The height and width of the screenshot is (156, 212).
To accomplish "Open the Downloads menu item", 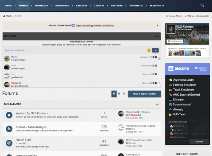I will [62, 6].
